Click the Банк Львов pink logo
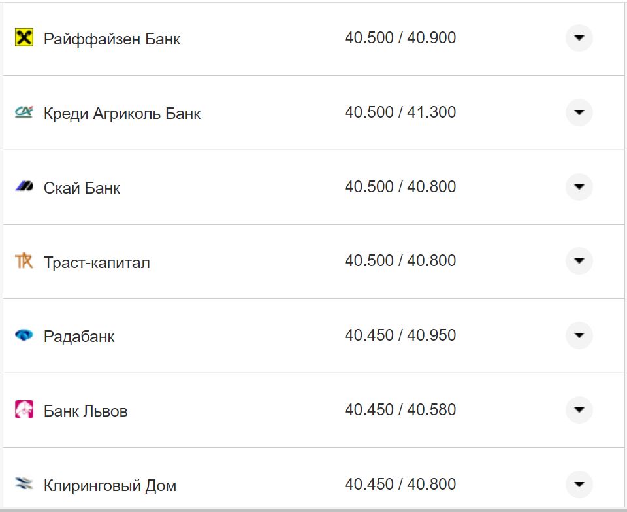The image size is (627, 512). pyautogui.click(x=24, y=410)
